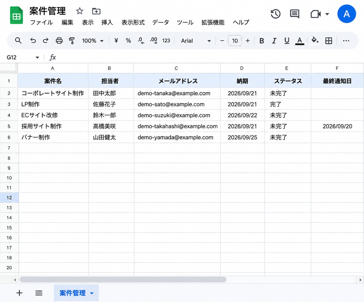Select the メールアドレス header cell

pos(177,81)
